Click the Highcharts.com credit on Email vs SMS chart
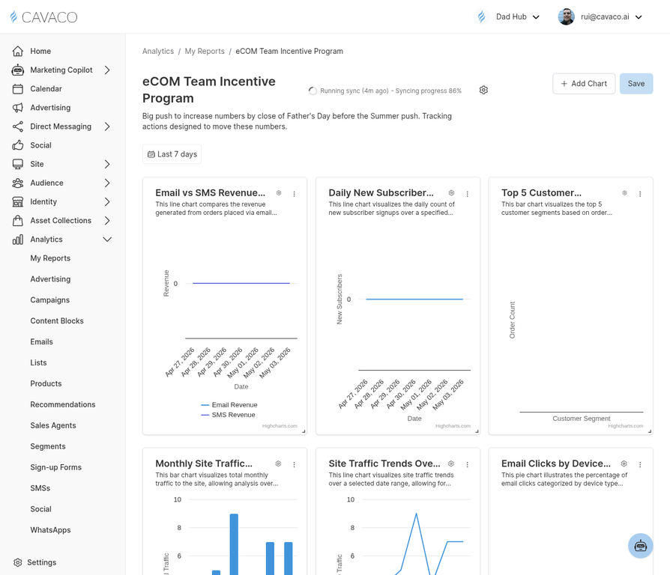 [x=280, y=426]
